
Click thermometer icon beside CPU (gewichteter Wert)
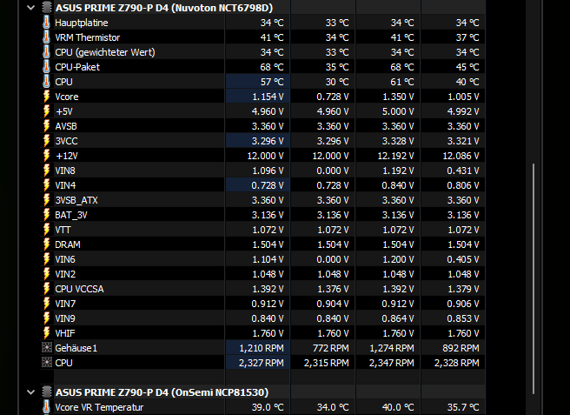tap(46, 52)
